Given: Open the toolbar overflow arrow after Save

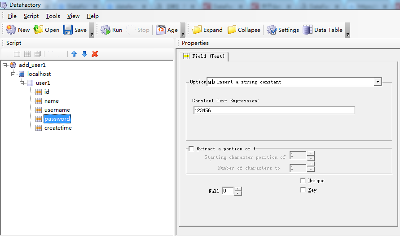Looking at the screenshot, I should [x=92, y=30].
